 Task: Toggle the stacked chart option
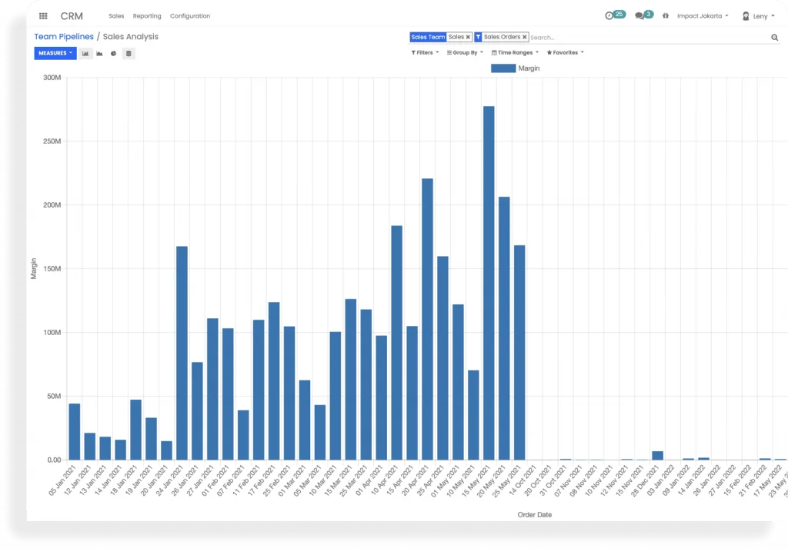pyautogui.click(x=129, y=54)
